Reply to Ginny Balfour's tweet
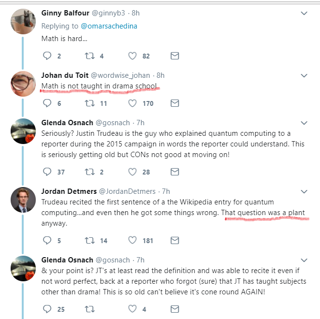The width and height of the screenshot is (320, 319). pyautogui.click(x=47, y=56)
